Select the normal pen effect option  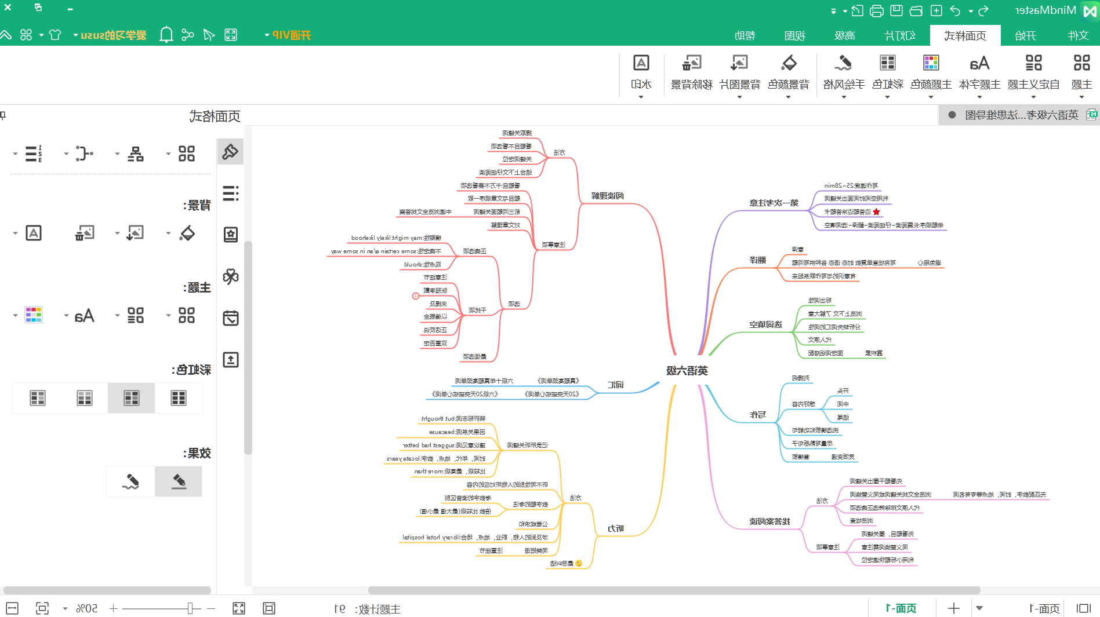click(179, 481)
